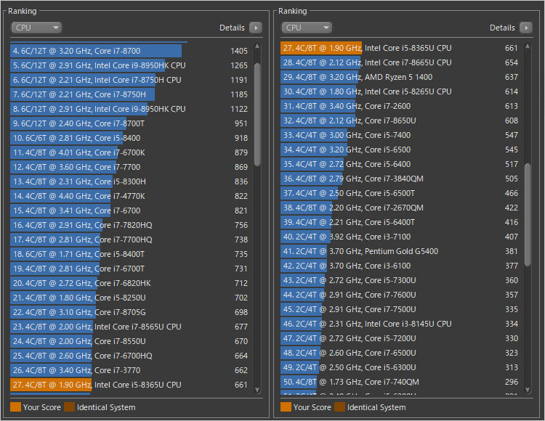The image size is (545, 421).
Task: Select the rank 29 AMD Ryzen 5 1400 row
Action: 400,77
